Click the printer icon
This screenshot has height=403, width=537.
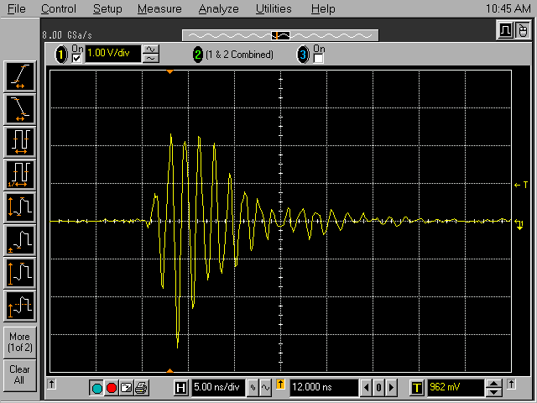(x=141, y=388)
